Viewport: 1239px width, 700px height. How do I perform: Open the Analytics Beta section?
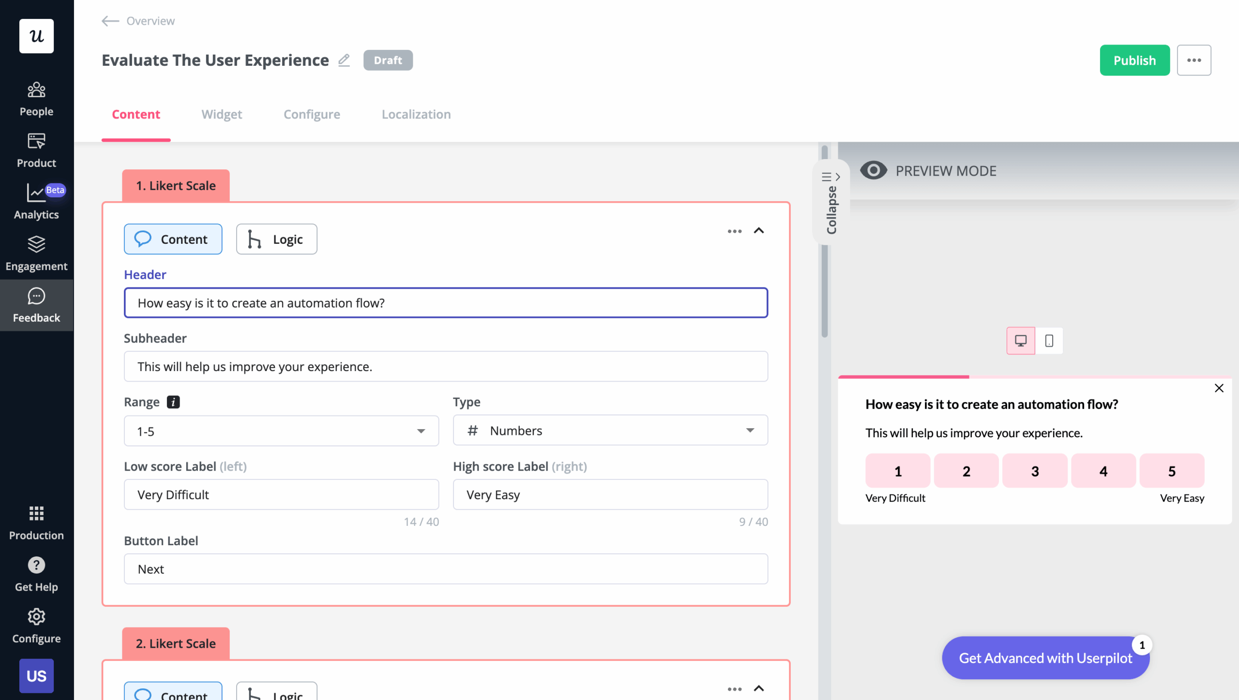pyautogui.click(x=36, y=202)
